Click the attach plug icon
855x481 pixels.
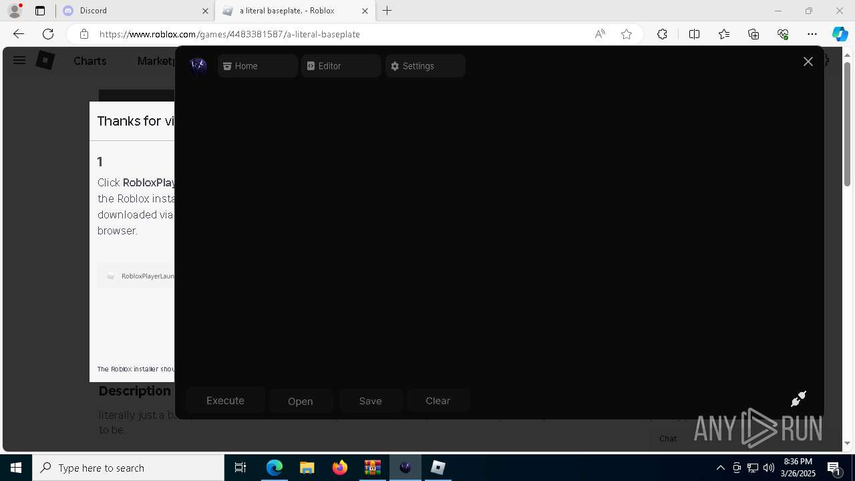pyautogui.click(x=798, y=399)
